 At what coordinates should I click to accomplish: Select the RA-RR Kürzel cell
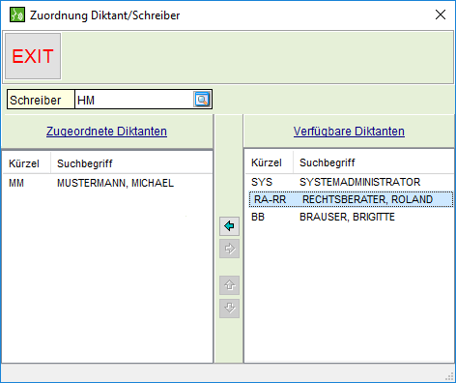point(270,199)
